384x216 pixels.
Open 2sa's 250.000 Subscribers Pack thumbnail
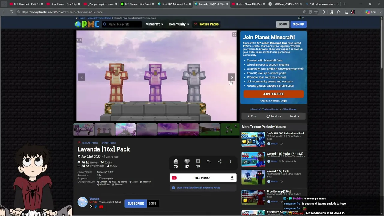click(253, 139)
